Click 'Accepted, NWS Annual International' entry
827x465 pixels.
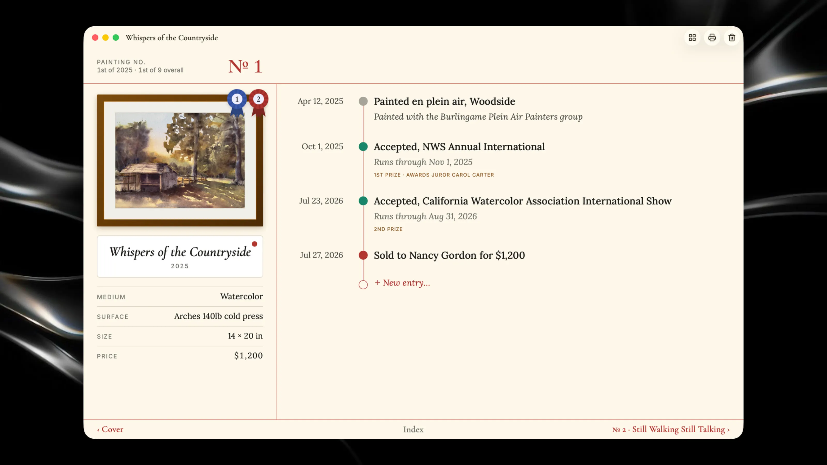(459, 147)
